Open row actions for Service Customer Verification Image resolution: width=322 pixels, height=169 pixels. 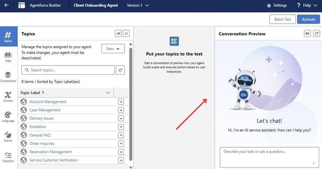point(121,160)
